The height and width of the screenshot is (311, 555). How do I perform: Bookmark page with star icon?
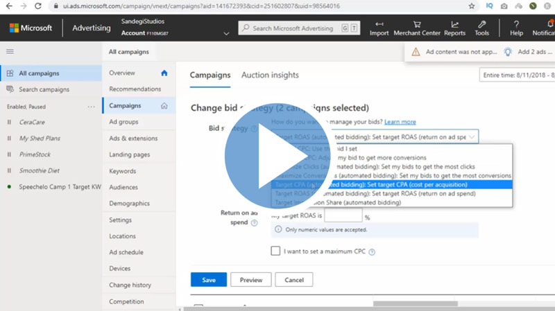tap(472, 6)
